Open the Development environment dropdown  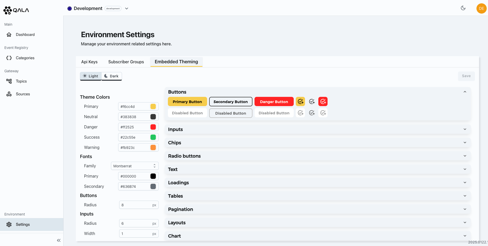coord(127,8)
